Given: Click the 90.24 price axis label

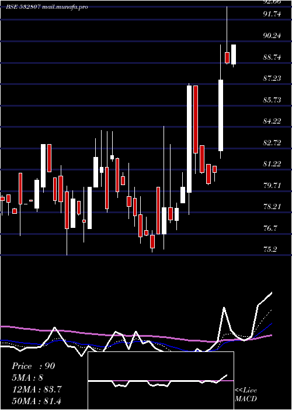Looking at the screenshot, I should pos(272,35).
